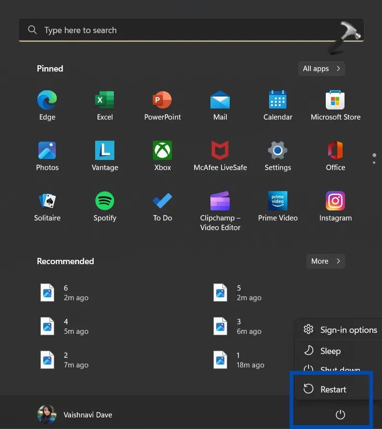Image resolution: width=382 pixels, height=429 pixels.
Task: Launch Prime Video
Action: click(278, 207)
